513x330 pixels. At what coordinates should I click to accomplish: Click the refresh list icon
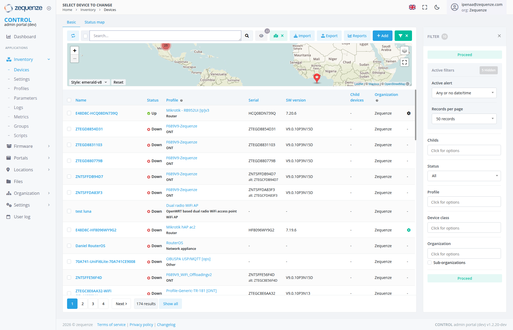[x=73, y=36]
